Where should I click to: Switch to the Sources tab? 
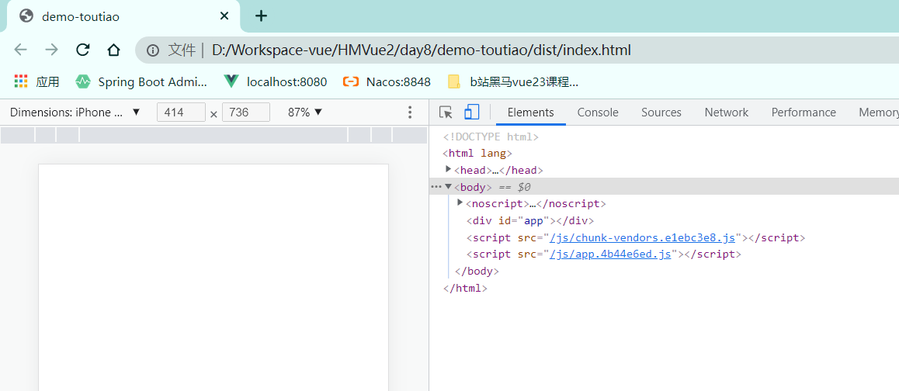[x=661, y=112]
